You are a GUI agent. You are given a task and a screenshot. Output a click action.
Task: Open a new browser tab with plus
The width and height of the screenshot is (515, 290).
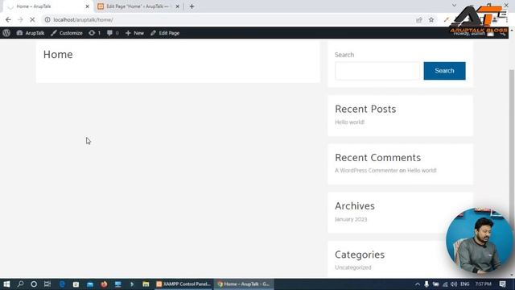[x=192, y=6]
